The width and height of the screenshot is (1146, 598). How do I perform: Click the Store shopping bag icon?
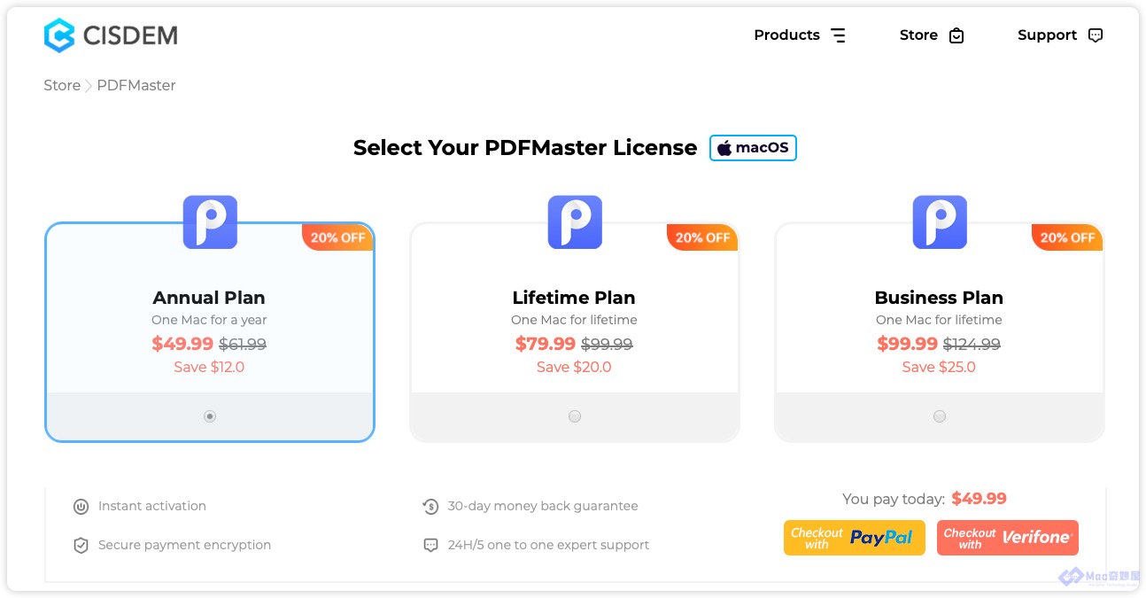click(x=956, y=35)
